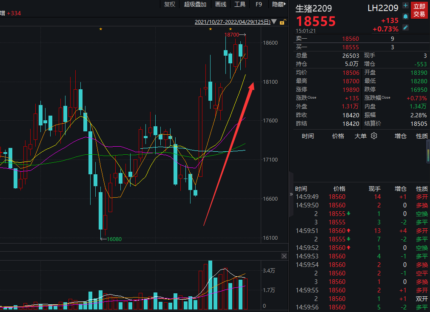Collapse the right quote panel with chevrons
Image resolution: width=430 pixels, height=312 pixels.
pyautogui.click(x=291, y=194)
